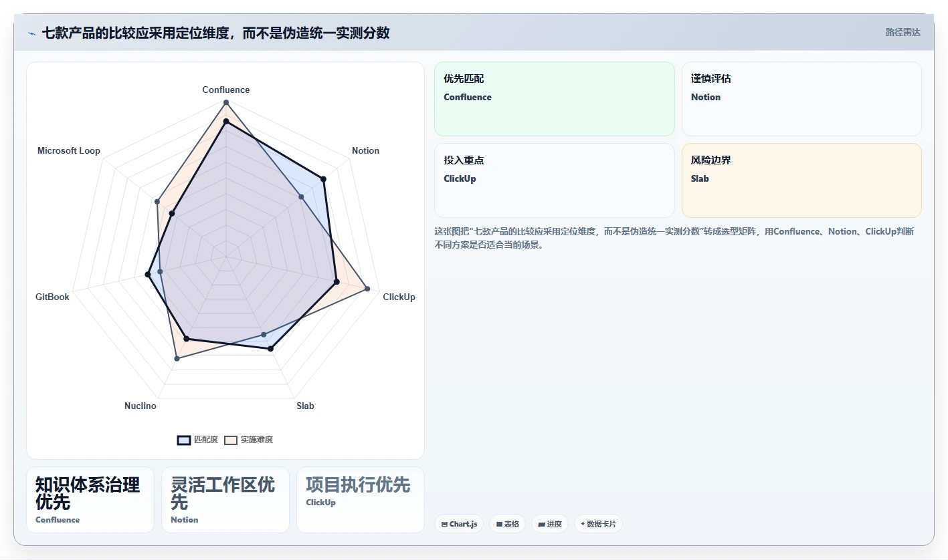Select the dark 匹配度 point on the ClickUp axis
Screen dimensions: 948x560
337,282
